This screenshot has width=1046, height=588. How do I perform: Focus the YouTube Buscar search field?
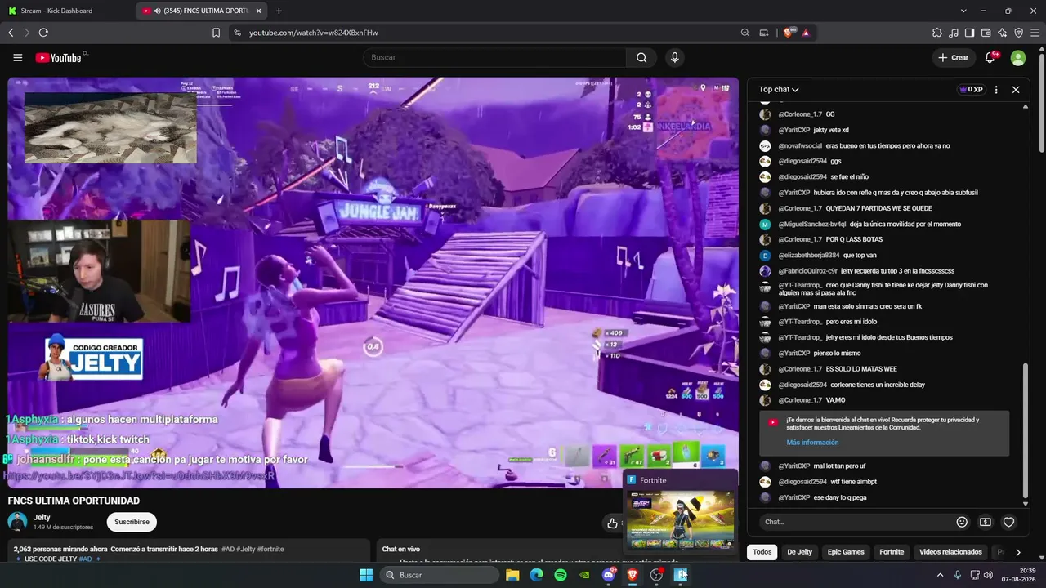point(494,58)
